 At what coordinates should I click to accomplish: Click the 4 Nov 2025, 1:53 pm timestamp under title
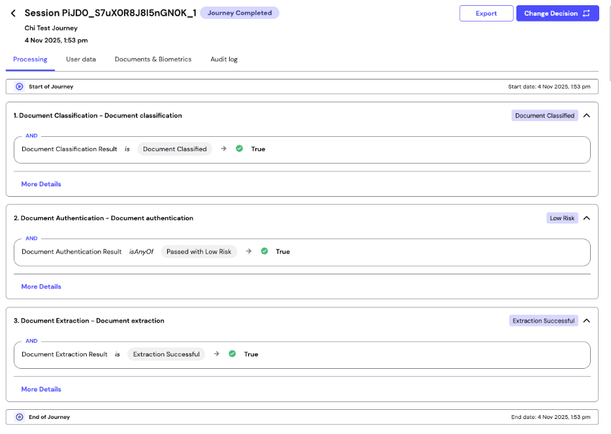click(56, 40)
